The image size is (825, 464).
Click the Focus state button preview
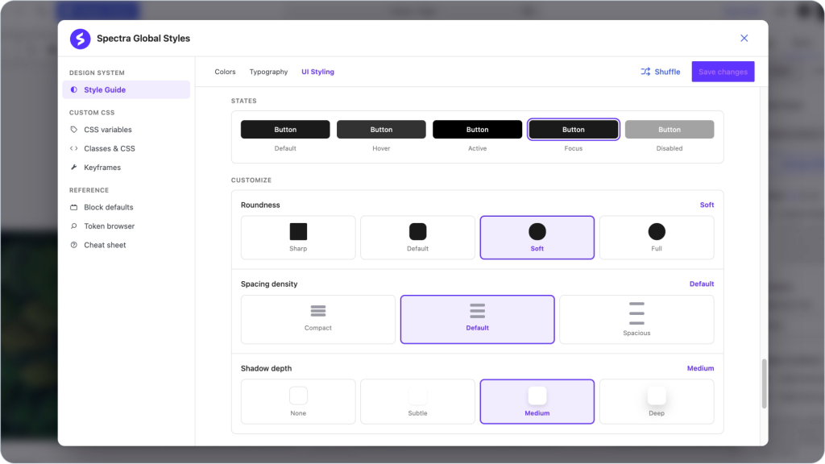click(574, 130)
